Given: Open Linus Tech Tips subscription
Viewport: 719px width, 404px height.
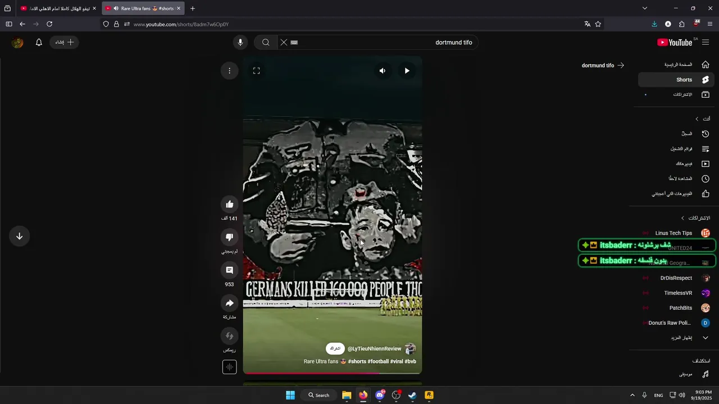Looking at the screenshot, I should (x=676, y=233).
